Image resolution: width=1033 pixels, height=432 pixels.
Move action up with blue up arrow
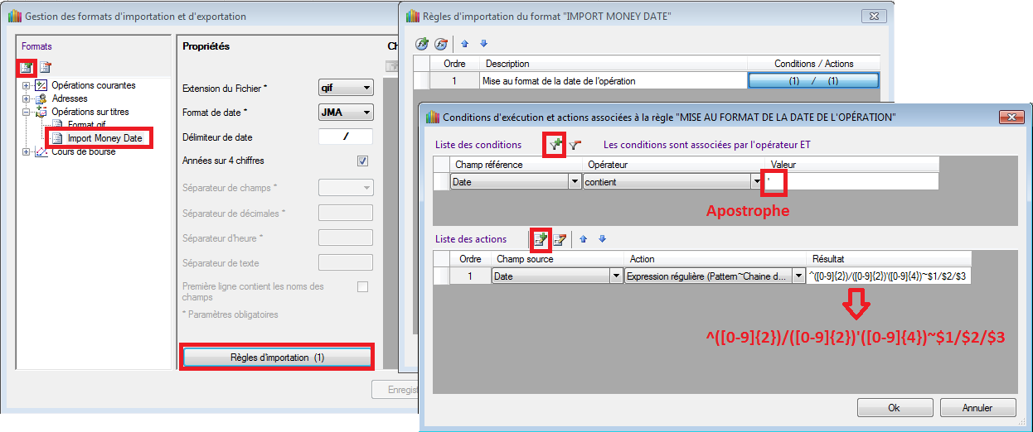(584, 239)
